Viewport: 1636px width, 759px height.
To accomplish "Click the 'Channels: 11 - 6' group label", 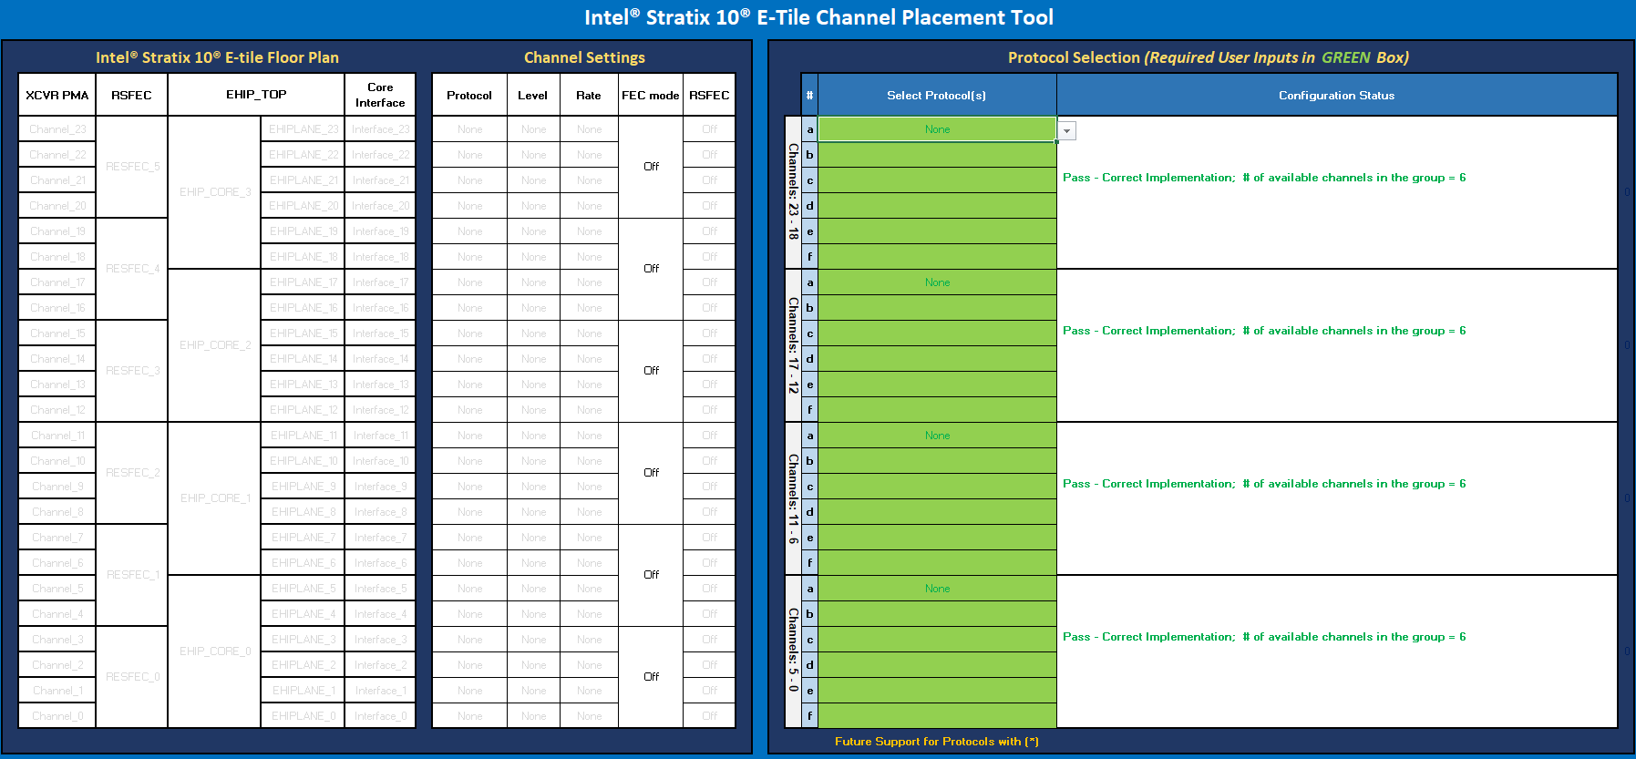I will (x=793, y=498).
